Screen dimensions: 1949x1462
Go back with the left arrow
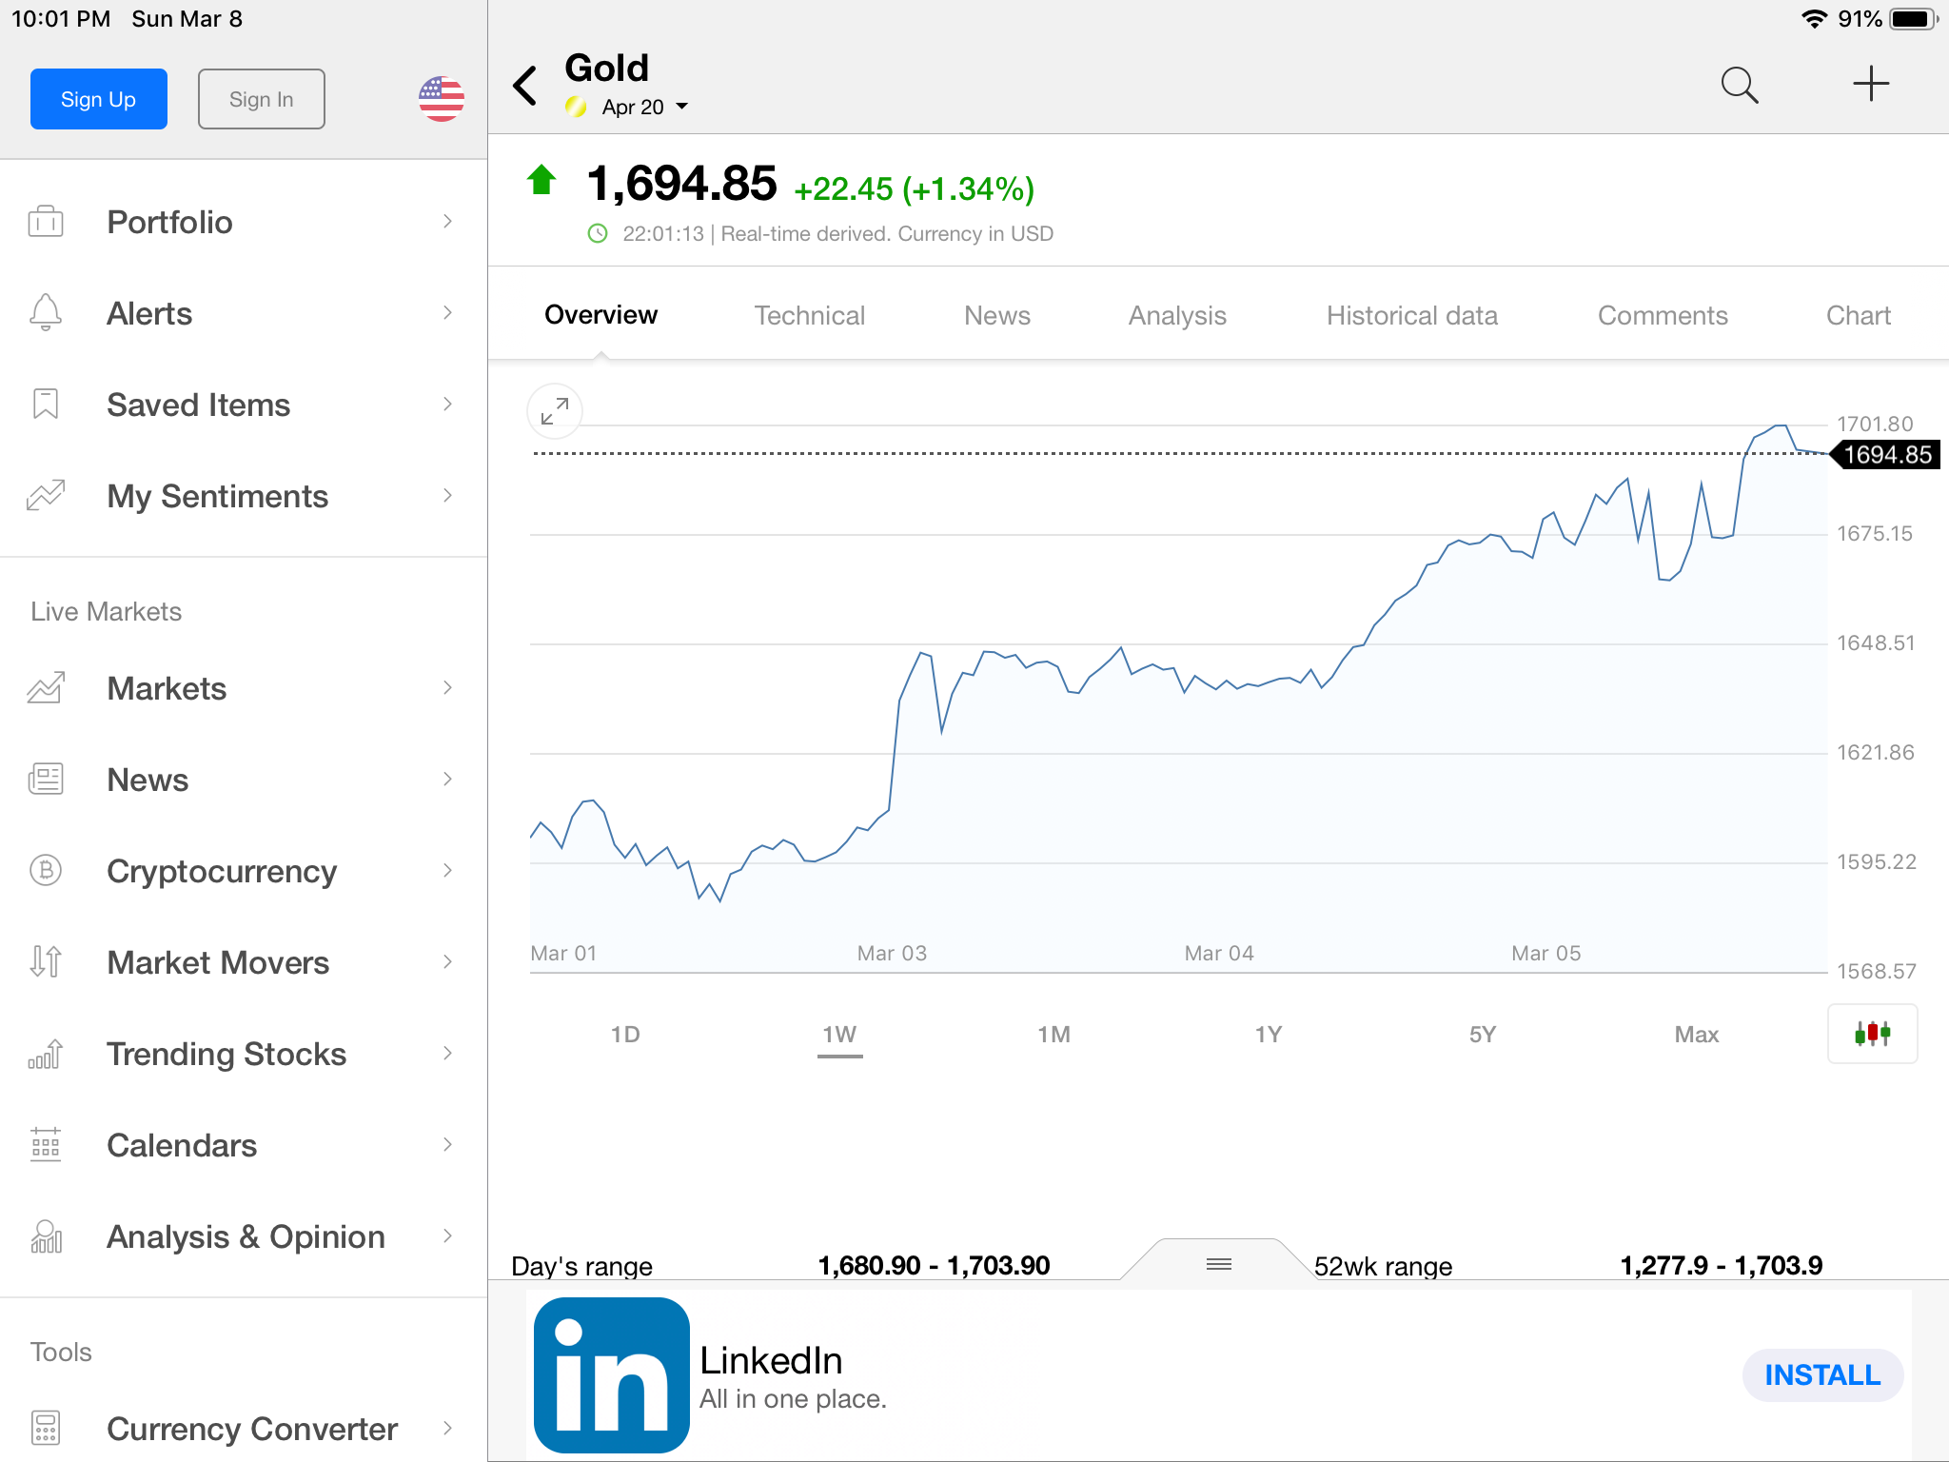[x=525, y=86]
